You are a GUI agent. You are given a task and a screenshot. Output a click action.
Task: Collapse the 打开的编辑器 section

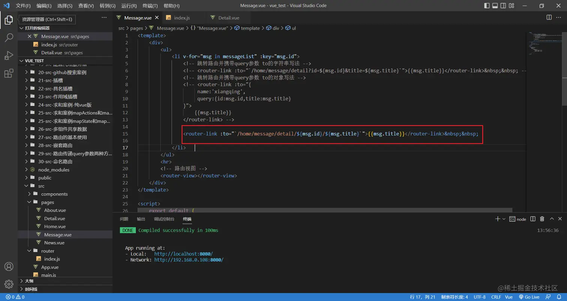21,28
